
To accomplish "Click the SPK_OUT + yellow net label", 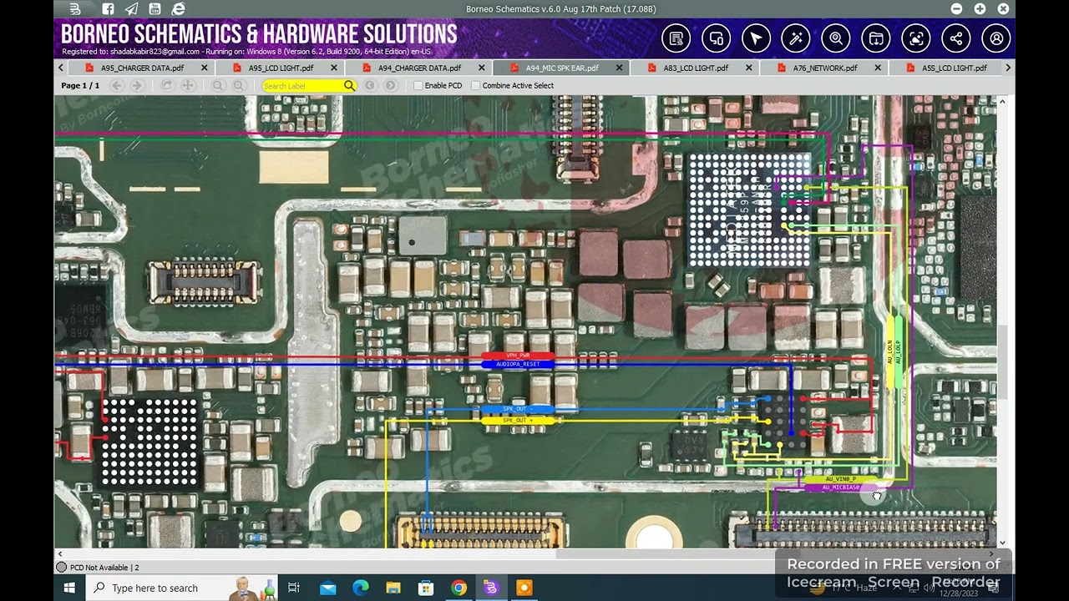I will (517, 421).
